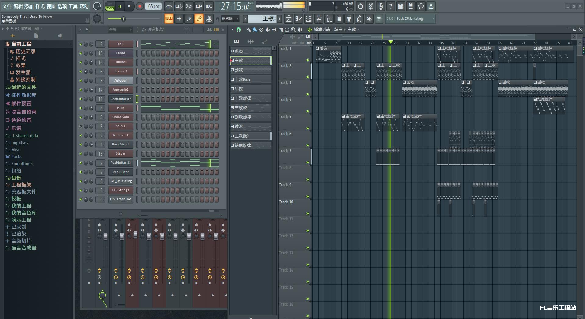Toggle wait for input to start playing
The height and width of the screenshot is (319, 585).
point(179,6)
